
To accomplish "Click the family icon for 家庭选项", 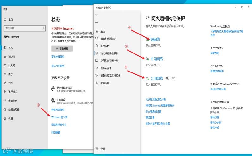I will [x=97, y=83].
